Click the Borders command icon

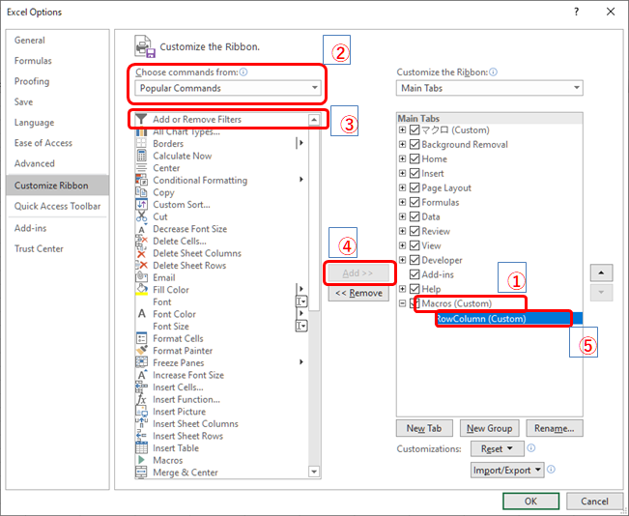[x=141, y=144]
